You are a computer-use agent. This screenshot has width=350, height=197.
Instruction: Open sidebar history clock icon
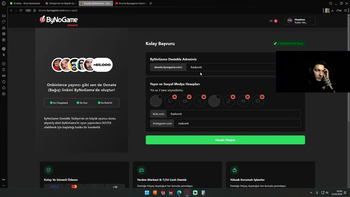pyautogui.click(x=4, y=82)
